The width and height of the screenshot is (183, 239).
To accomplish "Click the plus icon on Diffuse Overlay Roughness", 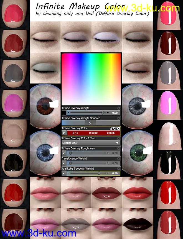I will [108, 153].
